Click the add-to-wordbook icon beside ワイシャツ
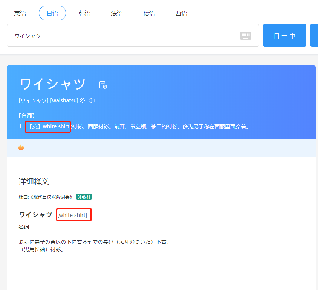Image resolution: width=318 pixels, height=290 pixels. (x=103, y=85)
